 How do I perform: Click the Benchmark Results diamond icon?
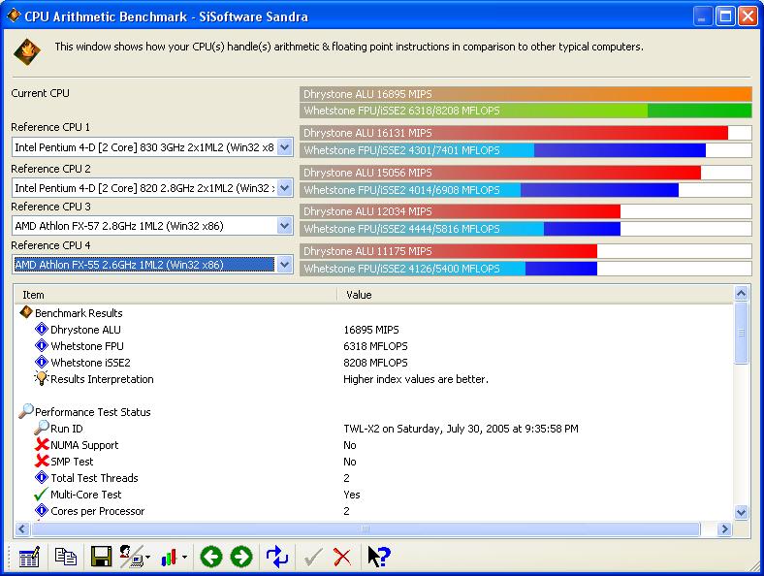point(26,312)
